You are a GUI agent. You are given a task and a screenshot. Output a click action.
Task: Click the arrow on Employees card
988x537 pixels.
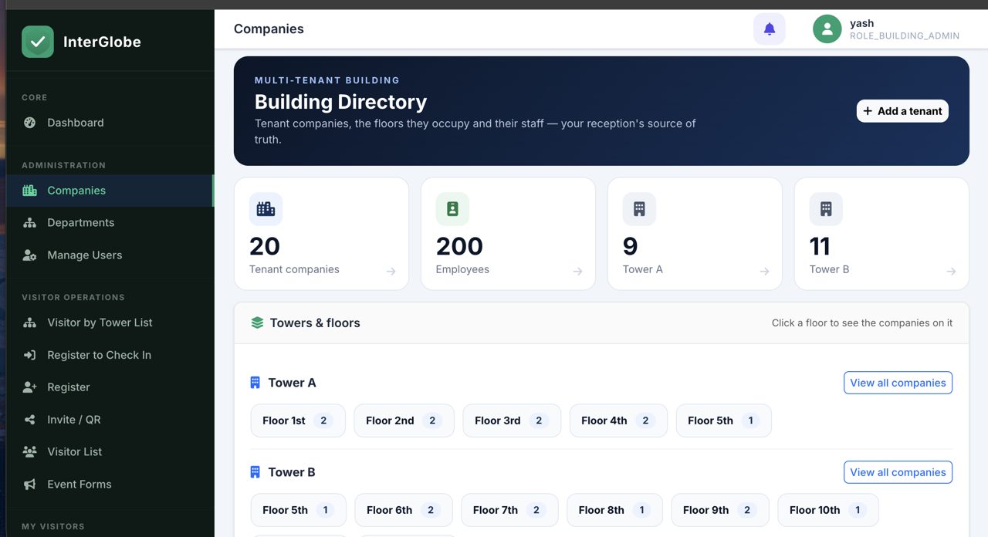coord(578,271)
